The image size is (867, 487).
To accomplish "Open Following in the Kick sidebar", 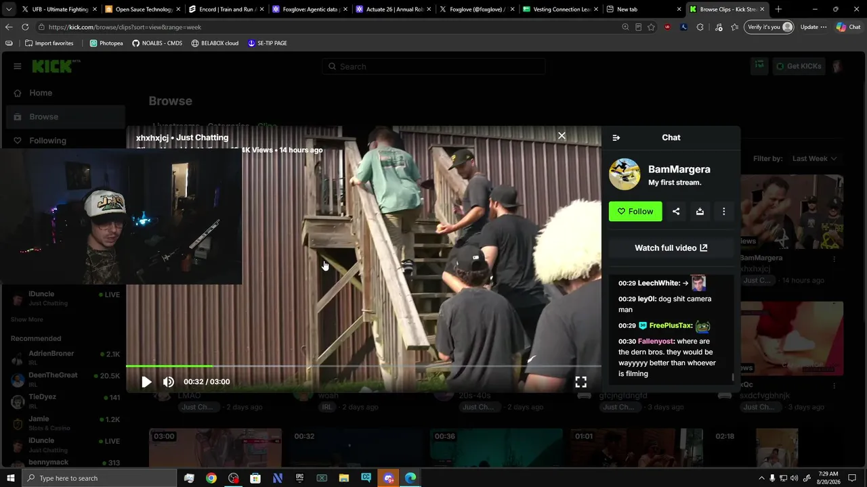I will pos(66,141).
